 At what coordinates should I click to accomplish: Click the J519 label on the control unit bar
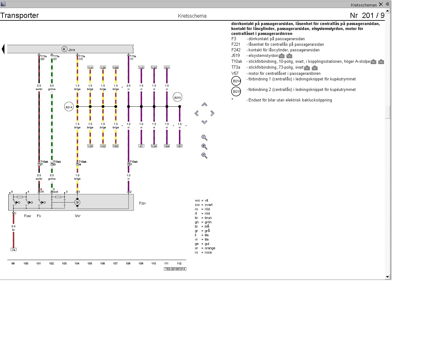click(x=72, y=50)
